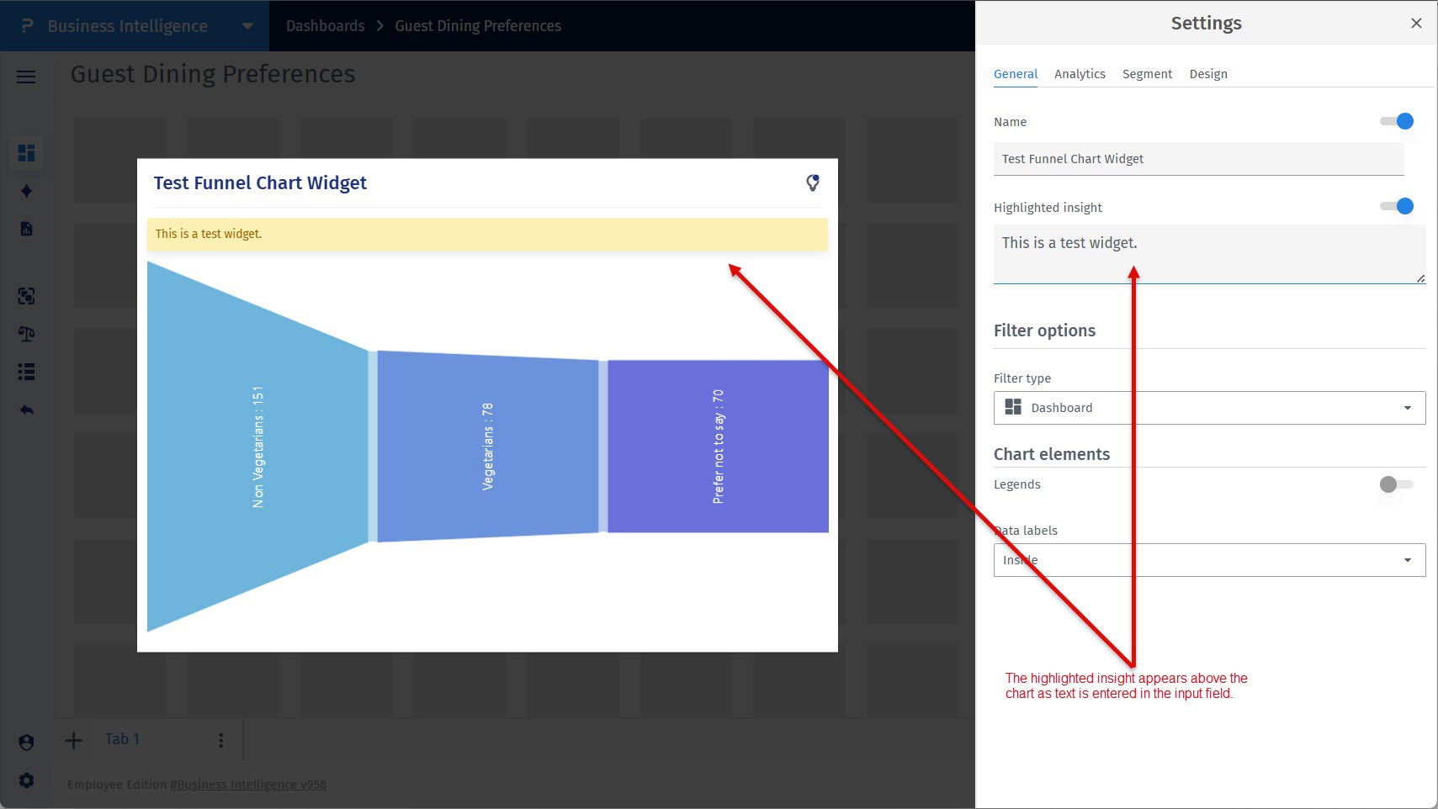Select the sparkle icon in the sidebar
This screenshot has height=809, width=1438.
coord(27,191)
